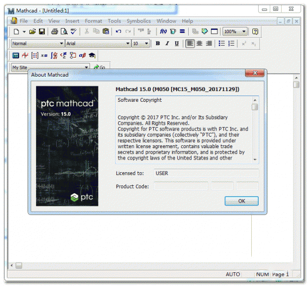This screenshot has width=308, height=286.
Task: Open the Boolean palette
Action: click(63, 55)
